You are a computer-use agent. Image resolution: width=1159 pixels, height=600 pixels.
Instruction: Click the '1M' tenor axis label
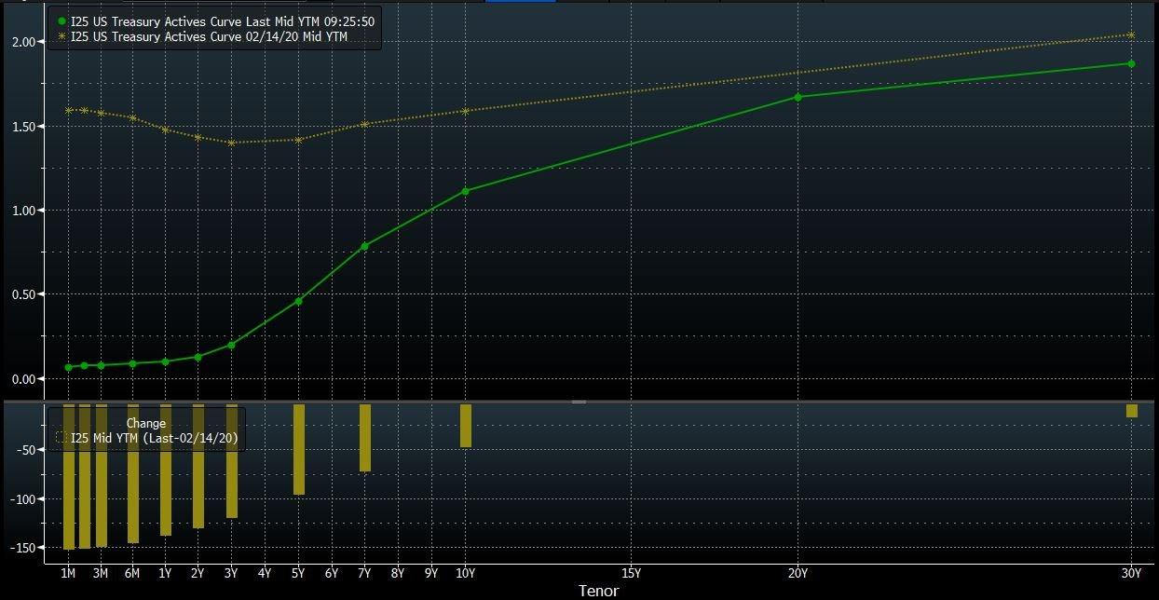[68, 573]
